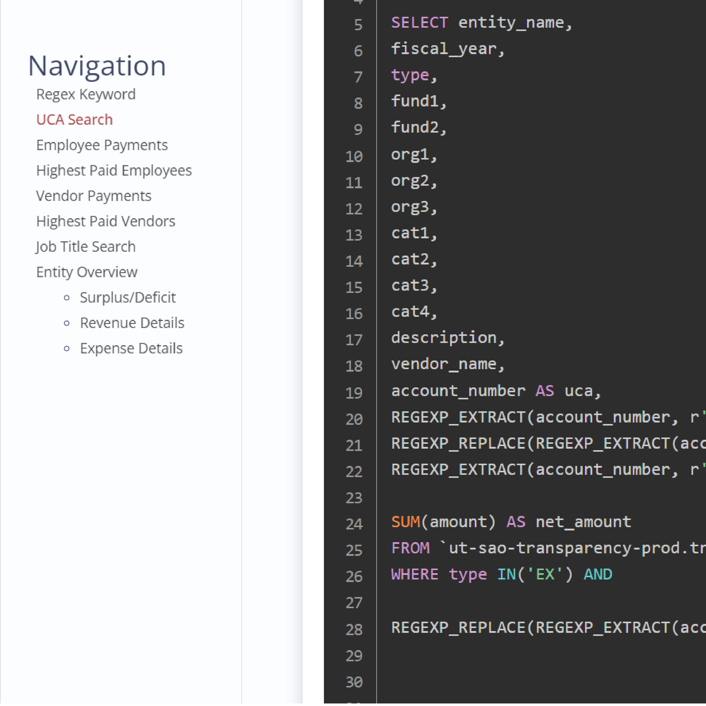706x706 pixels.
Task: Click line number 5 in gutter
Action: 358,25
